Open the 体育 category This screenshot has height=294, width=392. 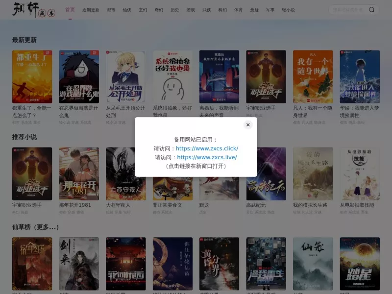tap(238, 10)
